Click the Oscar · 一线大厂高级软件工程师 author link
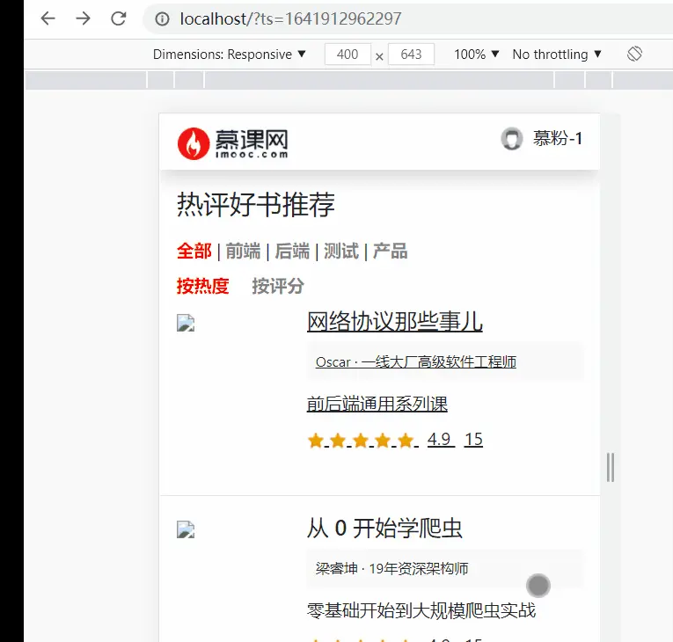The width and height of the screenshot is (673, 642). tap(416, 362)
